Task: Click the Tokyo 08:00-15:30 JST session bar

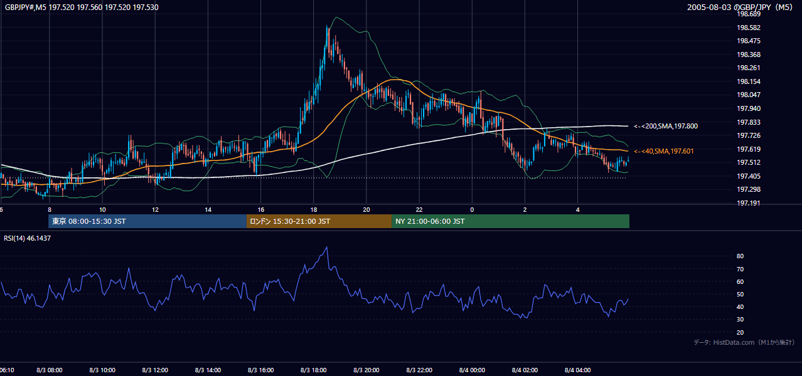Action: pos(147,221)
